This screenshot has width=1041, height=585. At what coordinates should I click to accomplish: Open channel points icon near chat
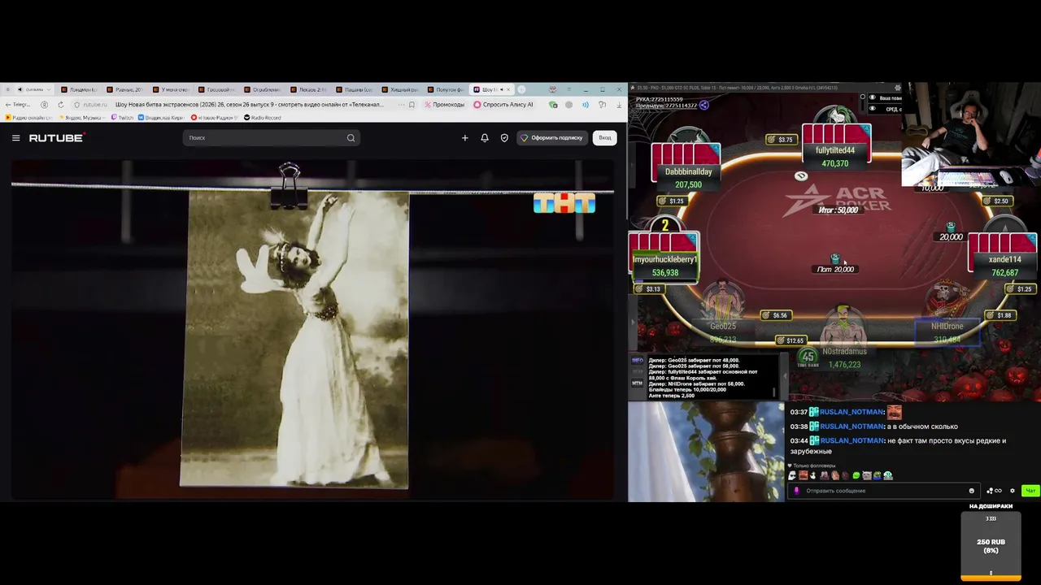pyautogui.click(x=994, y=491)
